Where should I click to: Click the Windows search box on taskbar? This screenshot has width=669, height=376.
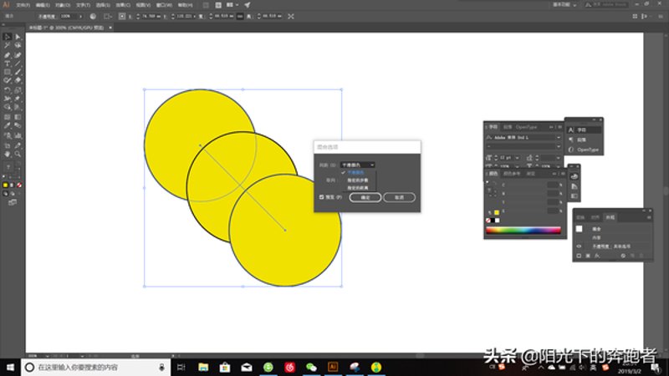click(x=95, y=367)
